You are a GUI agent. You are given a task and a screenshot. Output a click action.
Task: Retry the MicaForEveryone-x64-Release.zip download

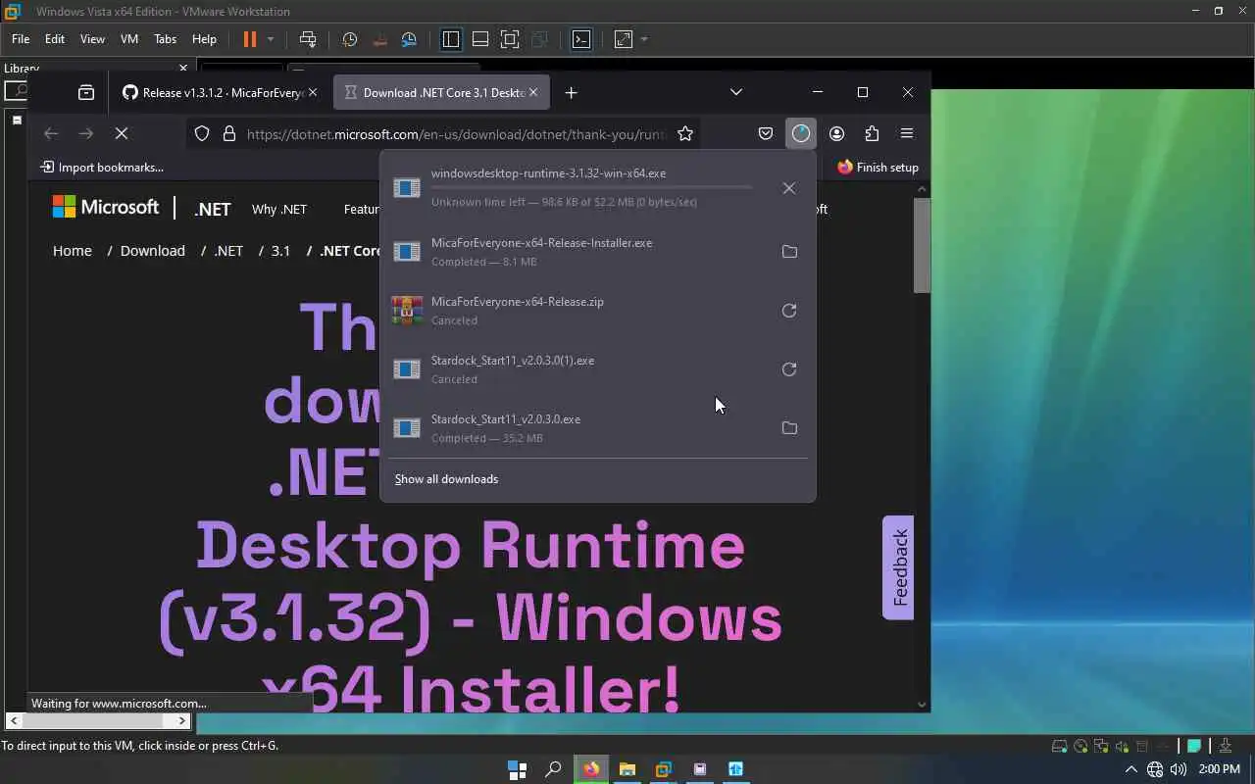pos(789,311)
